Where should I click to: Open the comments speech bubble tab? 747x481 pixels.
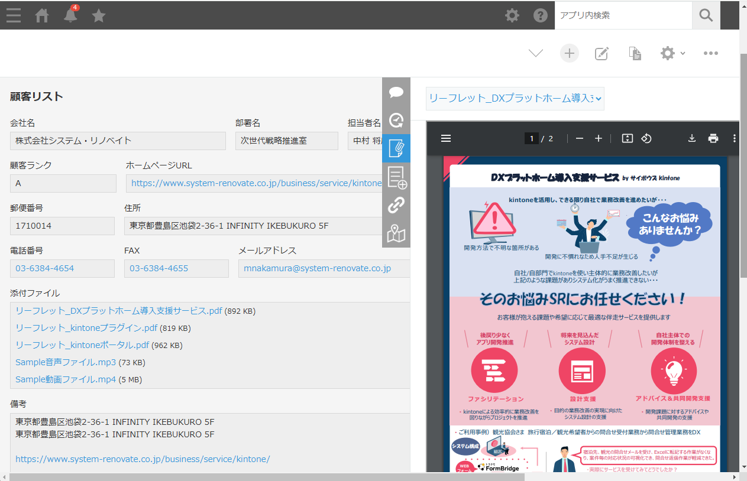click(x=396, y=92)
